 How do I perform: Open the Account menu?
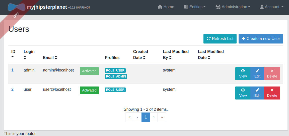pos(272,7)
